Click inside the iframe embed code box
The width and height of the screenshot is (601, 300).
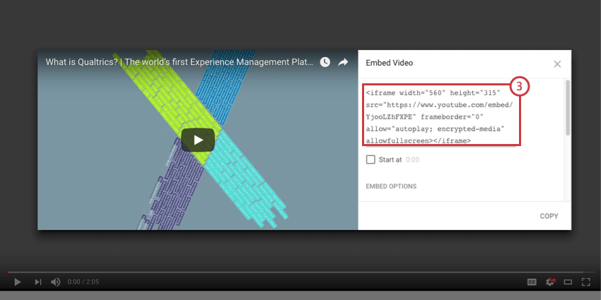441,116
